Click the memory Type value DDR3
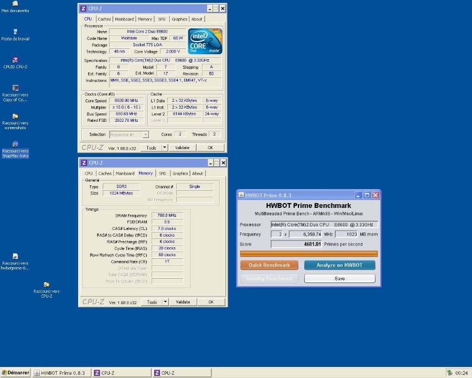This screenshot has width=472, height=378. point(121,186)
